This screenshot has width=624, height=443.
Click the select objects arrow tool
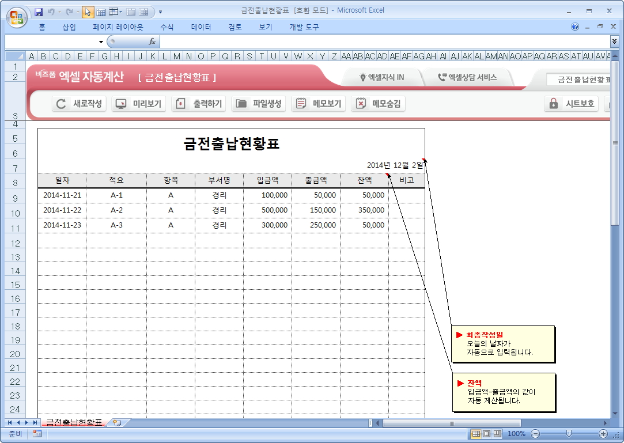(x=88, y=12)
